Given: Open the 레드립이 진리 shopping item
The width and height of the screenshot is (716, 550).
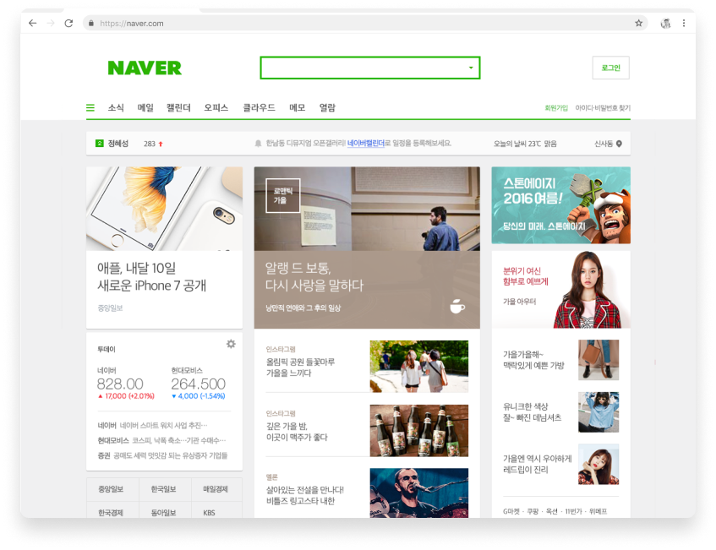Looking at the screenshot, I should coord(560,464).
